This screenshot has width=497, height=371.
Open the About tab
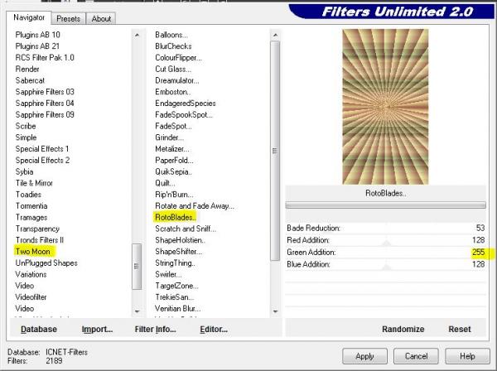tap(101, 18)
